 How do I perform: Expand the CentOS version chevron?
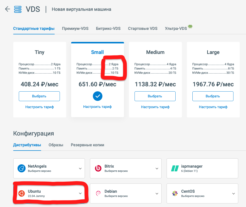pyautogui.click(x=233, y=193)
